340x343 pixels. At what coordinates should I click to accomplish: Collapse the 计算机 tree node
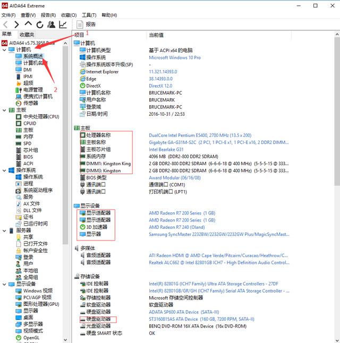click(4, 50)
